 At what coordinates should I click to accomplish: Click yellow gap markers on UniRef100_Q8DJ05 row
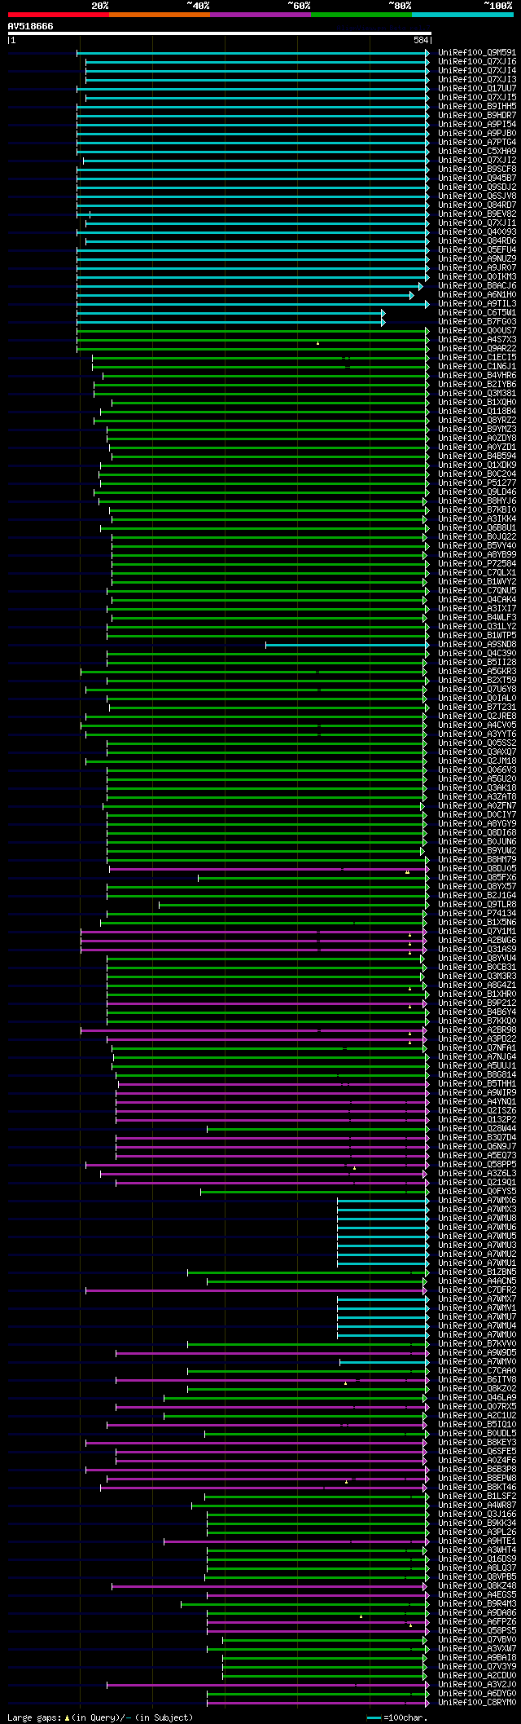tap(407, 872)
